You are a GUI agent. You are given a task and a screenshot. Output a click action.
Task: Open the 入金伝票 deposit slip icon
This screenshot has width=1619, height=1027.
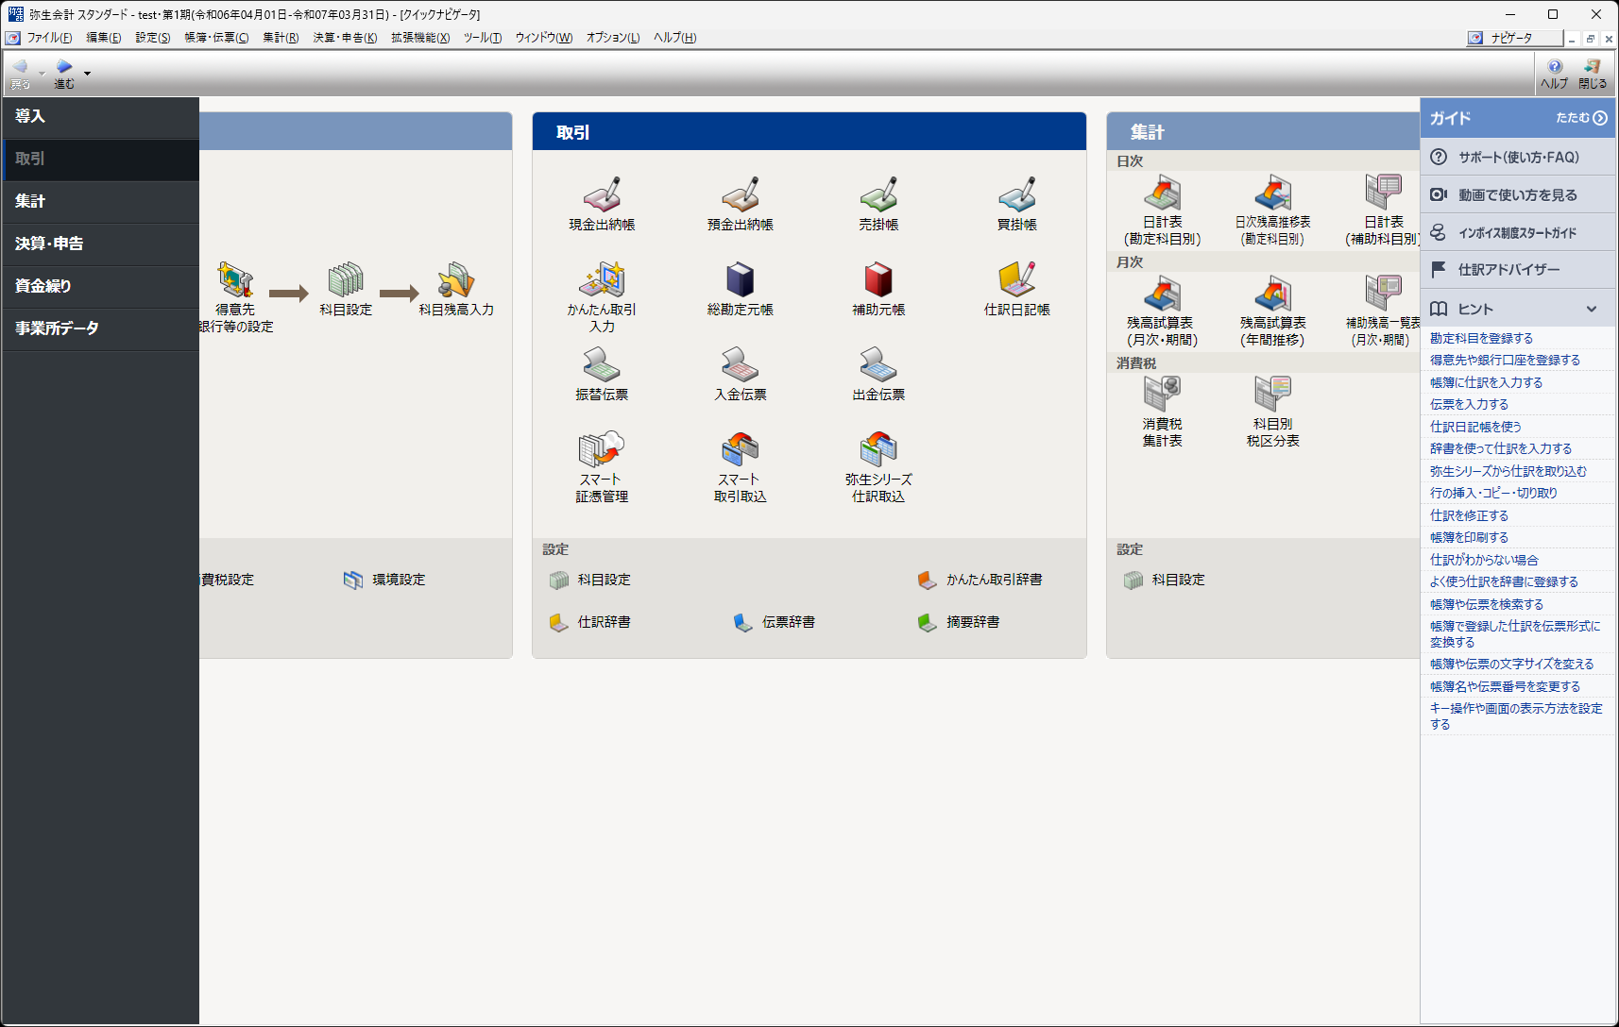click(x=741, y=364)
